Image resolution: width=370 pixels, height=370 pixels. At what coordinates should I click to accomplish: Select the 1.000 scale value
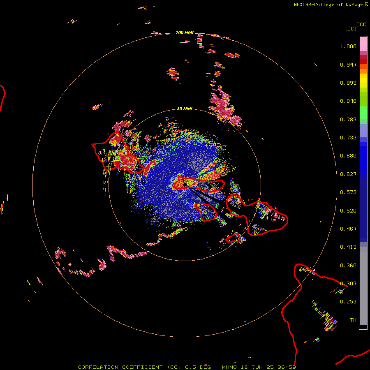[x=348, y=46]
